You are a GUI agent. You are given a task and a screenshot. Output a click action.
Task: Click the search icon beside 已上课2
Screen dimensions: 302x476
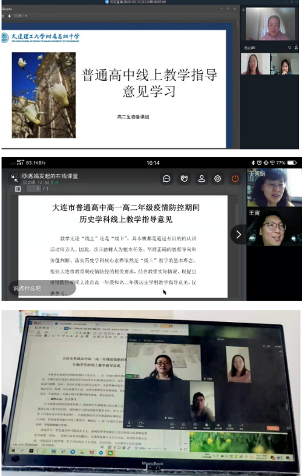click(289, 48)
